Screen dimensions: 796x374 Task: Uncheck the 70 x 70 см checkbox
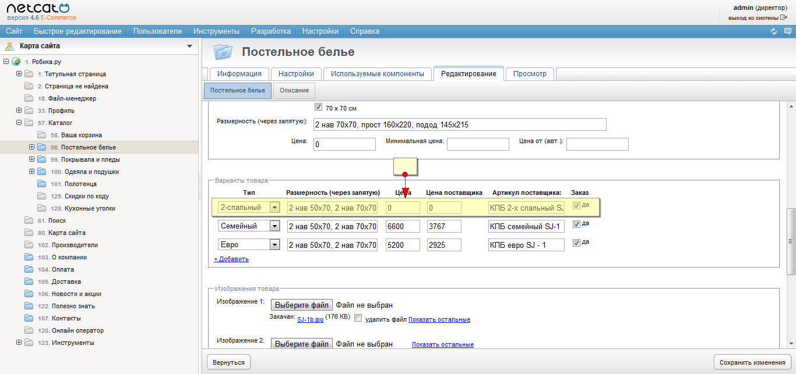318,107
